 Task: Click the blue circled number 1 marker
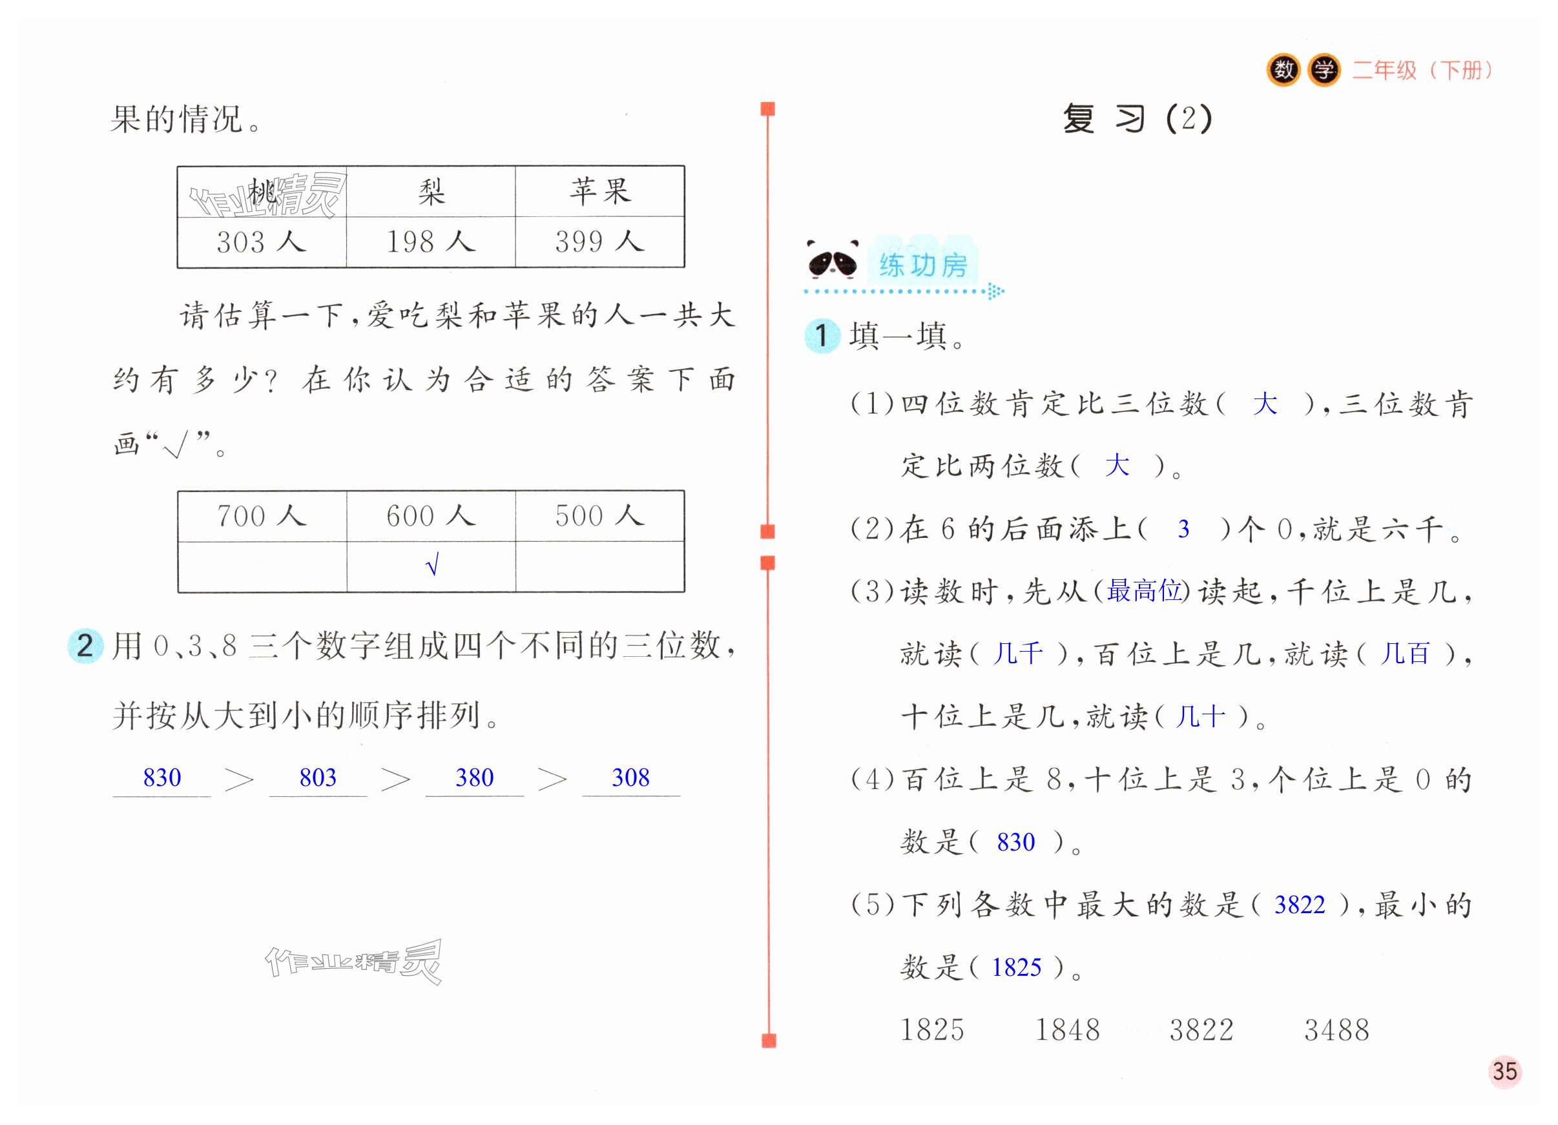click(x=822, y=336)
